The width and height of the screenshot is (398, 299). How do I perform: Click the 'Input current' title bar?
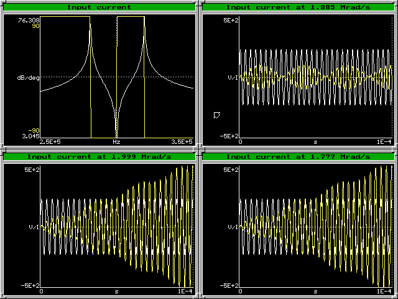99,7
